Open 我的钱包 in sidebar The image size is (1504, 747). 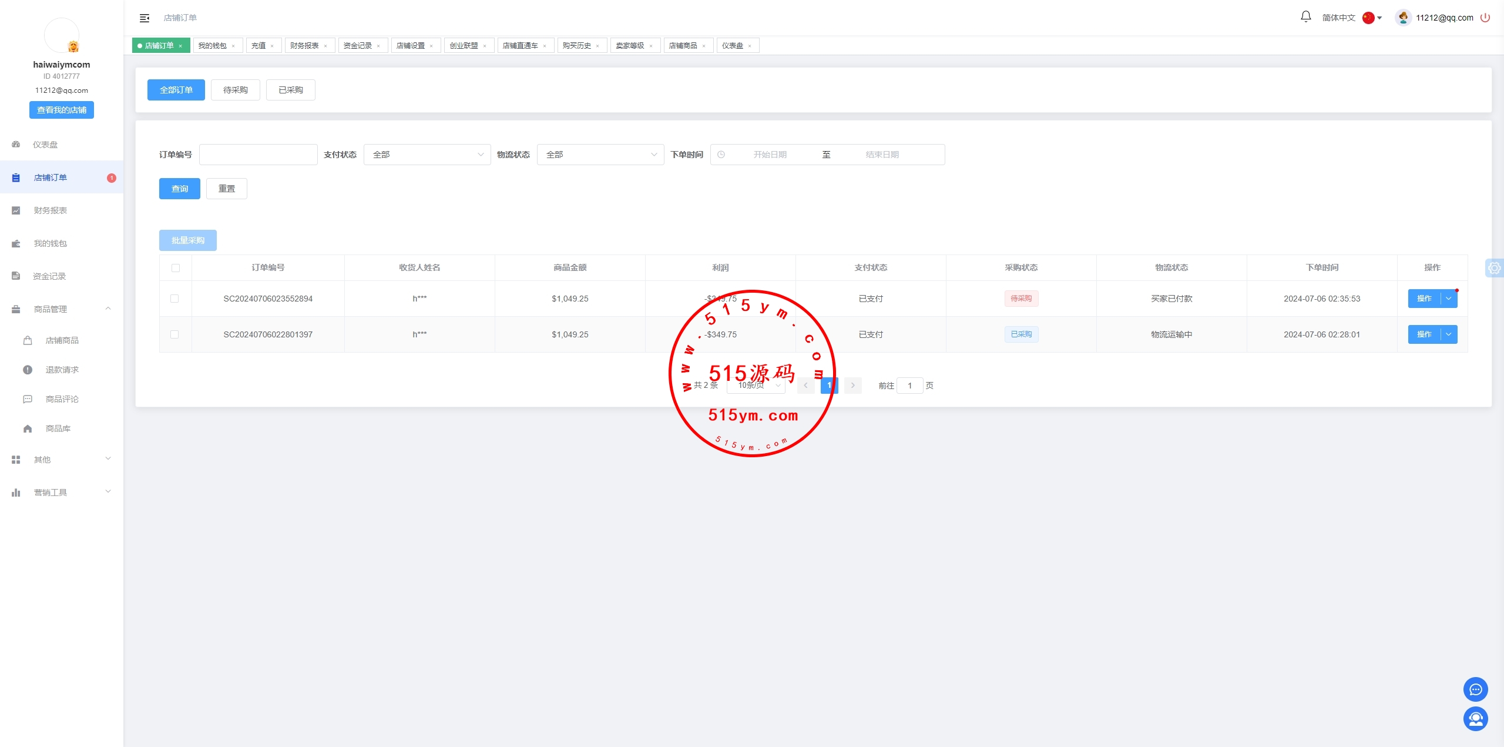(51, 243)
